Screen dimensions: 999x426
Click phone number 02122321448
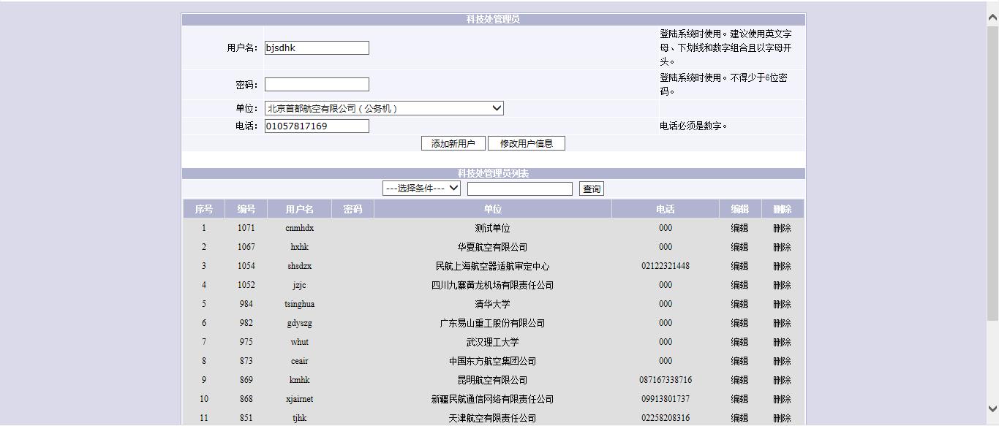tap(666, 266)
